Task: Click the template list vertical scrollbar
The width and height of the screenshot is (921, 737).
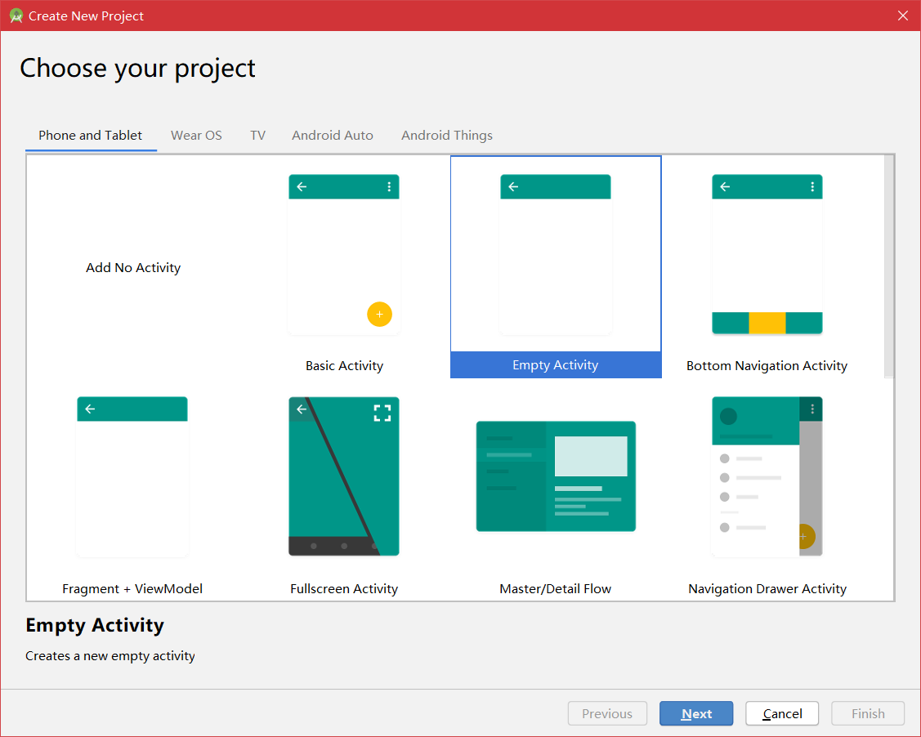Action: [889, 266]
